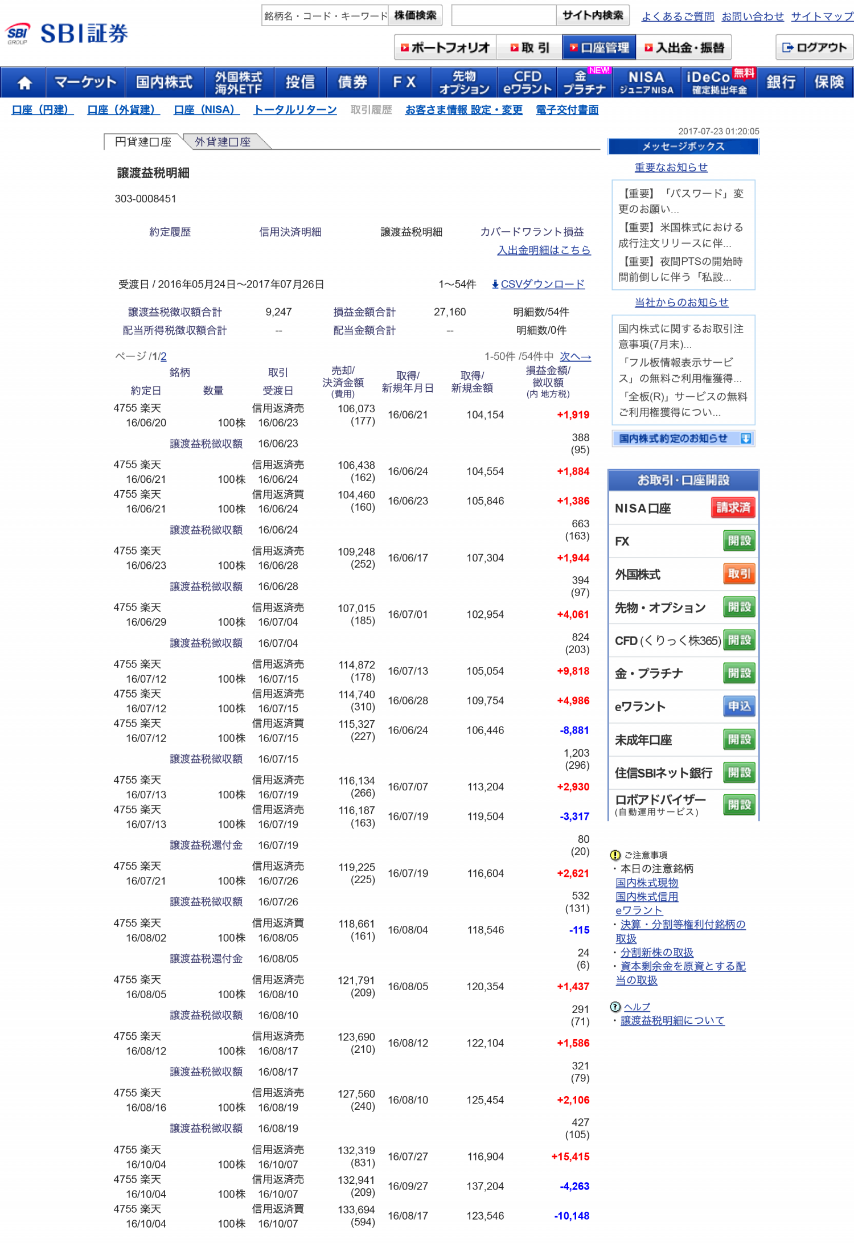This screenshot has width=854, height=1243.
Task: Open 先物オプション navigation tab
Action: coord(465,83)
